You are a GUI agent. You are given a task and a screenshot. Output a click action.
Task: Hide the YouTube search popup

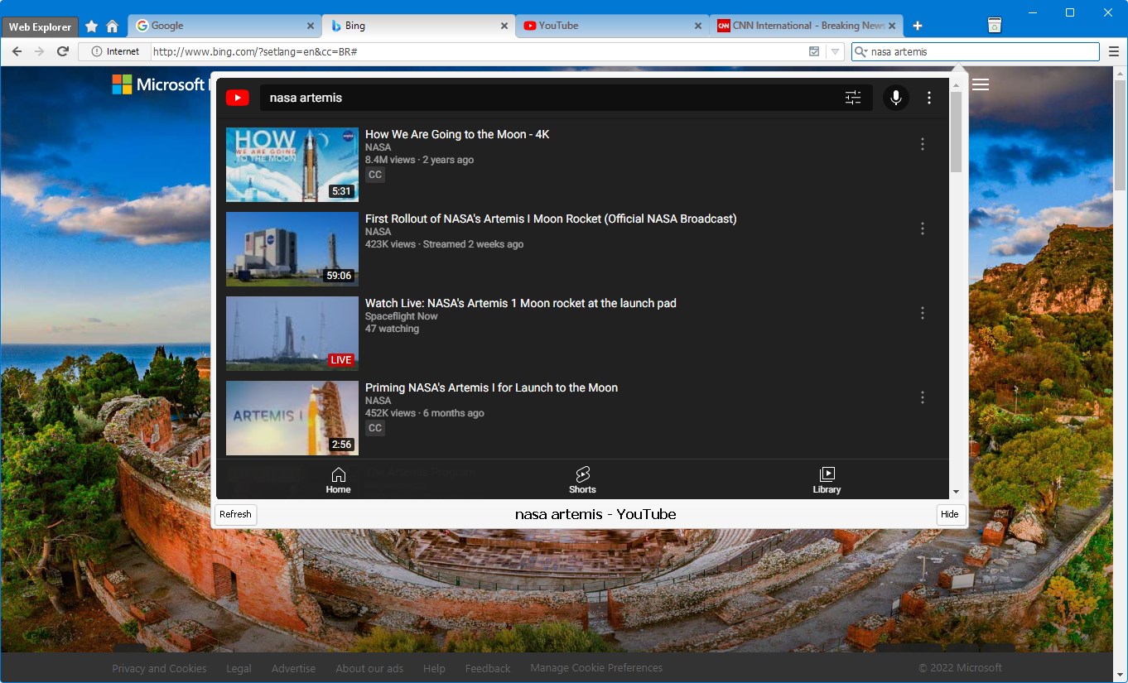click(950, 514)
